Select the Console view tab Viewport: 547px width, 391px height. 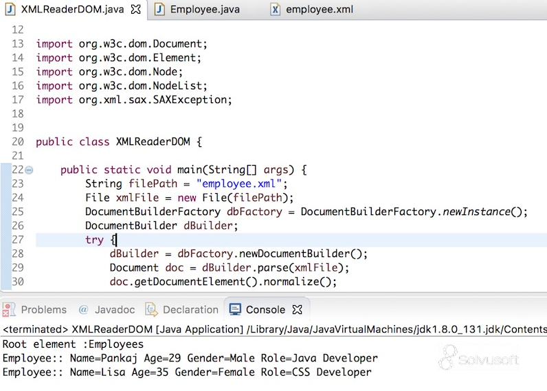pos(265,310)
